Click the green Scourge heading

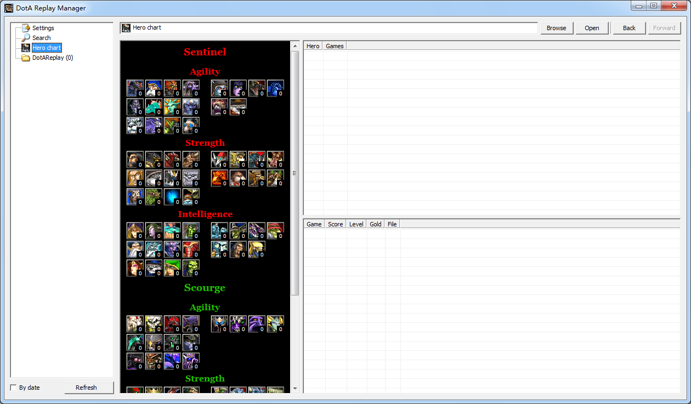pos(205,288)
